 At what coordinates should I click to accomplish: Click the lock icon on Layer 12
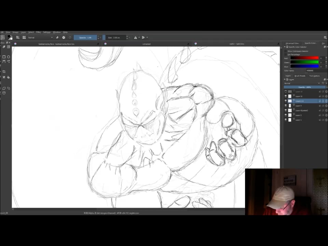coord(320,96)
